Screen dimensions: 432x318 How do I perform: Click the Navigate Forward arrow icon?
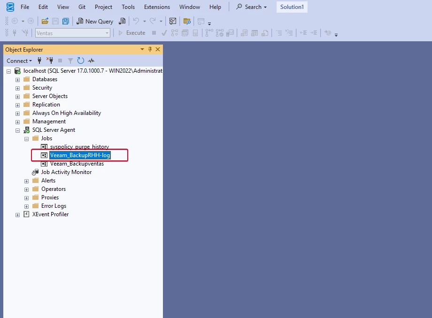point(31,21)
